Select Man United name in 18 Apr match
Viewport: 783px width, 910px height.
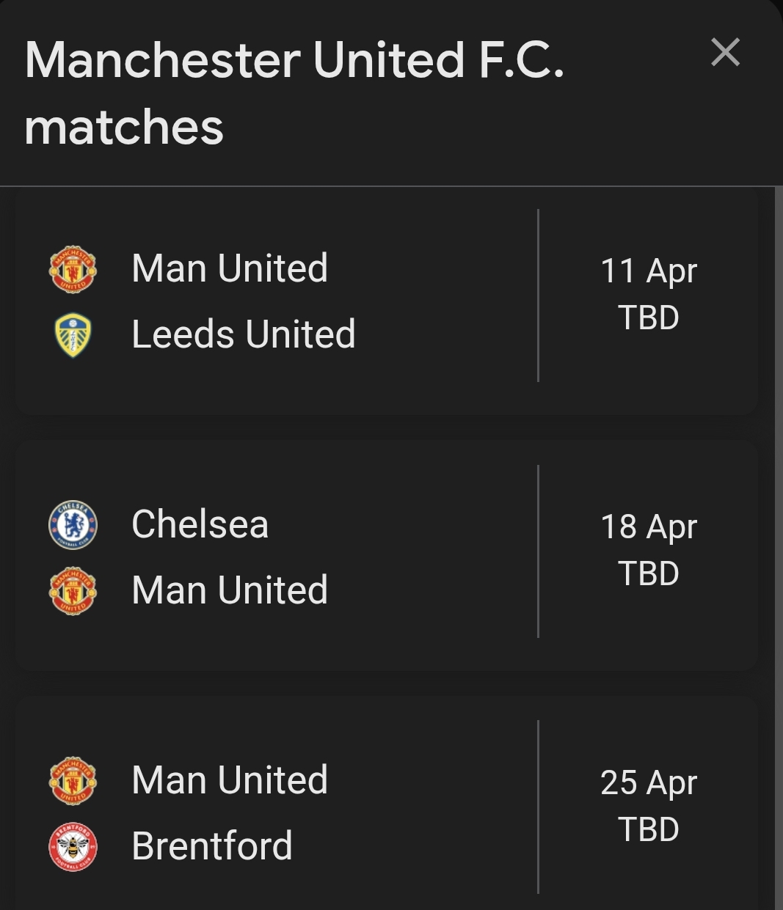tap(229, 590)
